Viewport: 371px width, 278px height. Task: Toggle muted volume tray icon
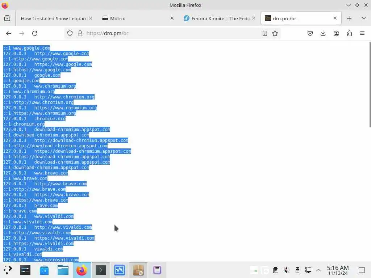coord(287,270)
